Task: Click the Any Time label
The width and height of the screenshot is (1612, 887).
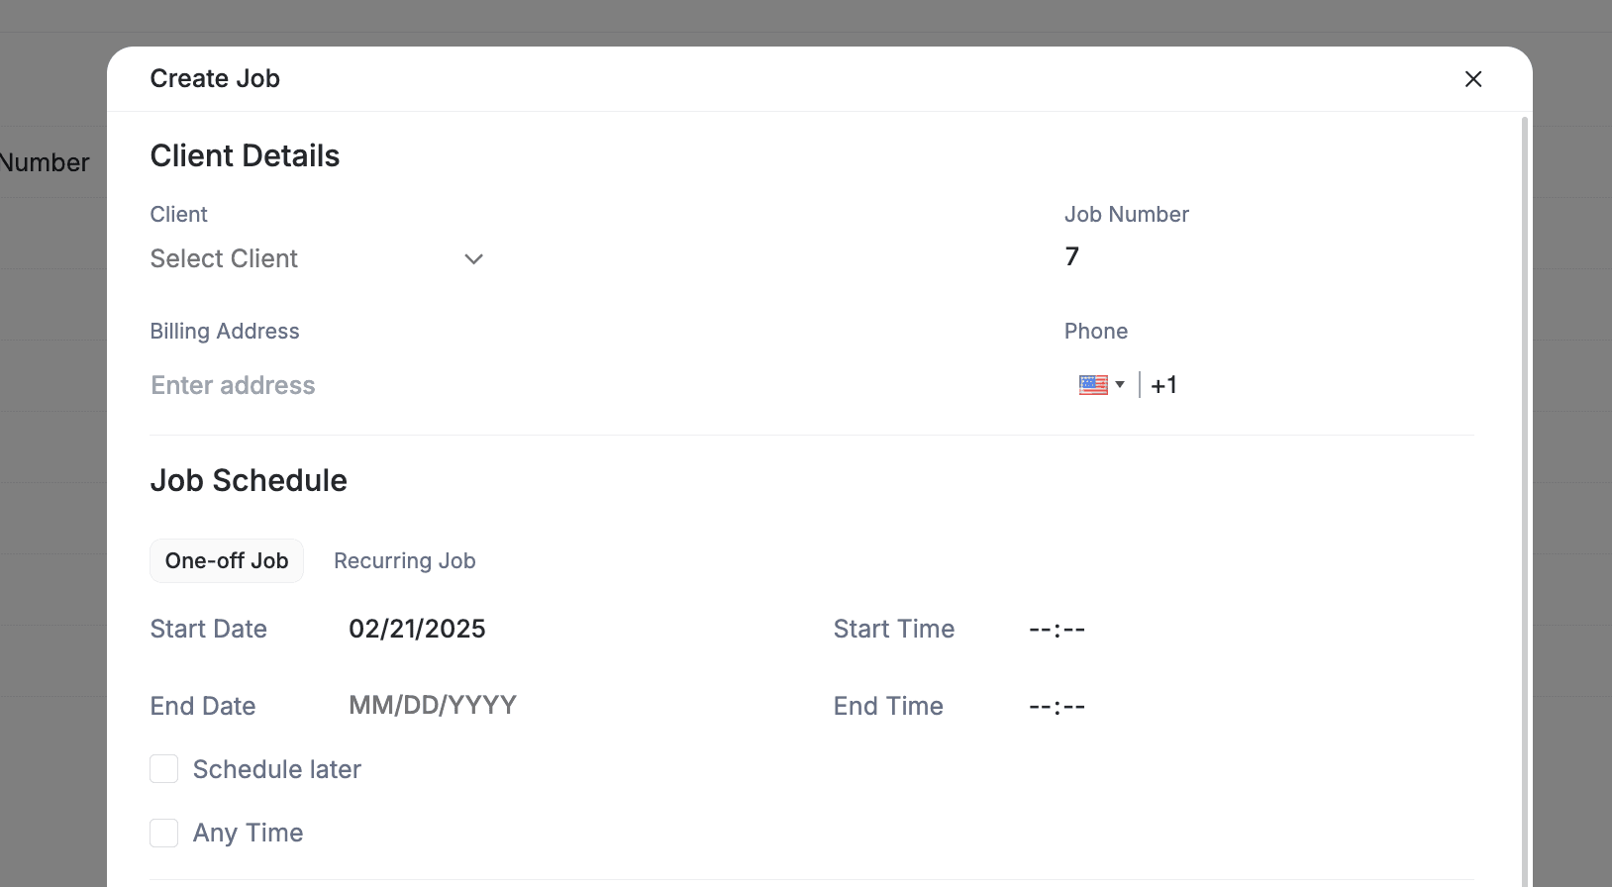Action: pyautogui.click(x=249, y=834)
